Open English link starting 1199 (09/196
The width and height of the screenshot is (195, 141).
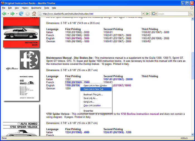click(72, 85)
